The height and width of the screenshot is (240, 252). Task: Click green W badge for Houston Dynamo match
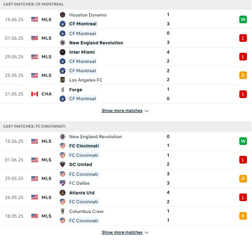pos(243,19)
